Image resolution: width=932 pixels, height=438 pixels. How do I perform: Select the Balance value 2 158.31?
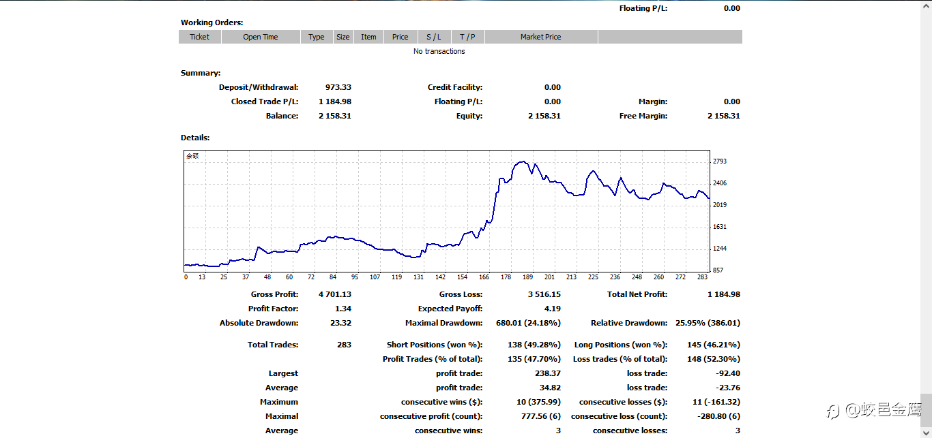coord(335,116)
